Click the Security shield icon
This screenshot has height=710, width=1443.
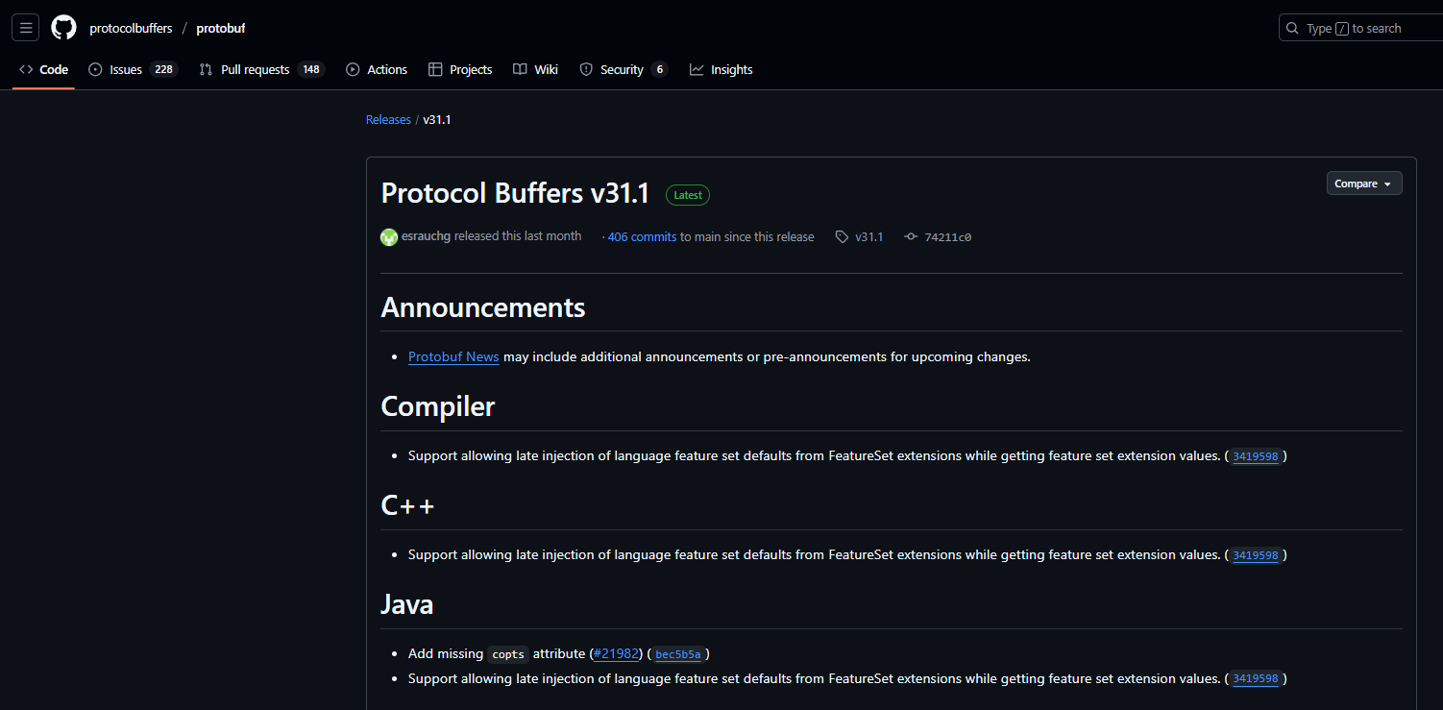[x=586, y=69]
